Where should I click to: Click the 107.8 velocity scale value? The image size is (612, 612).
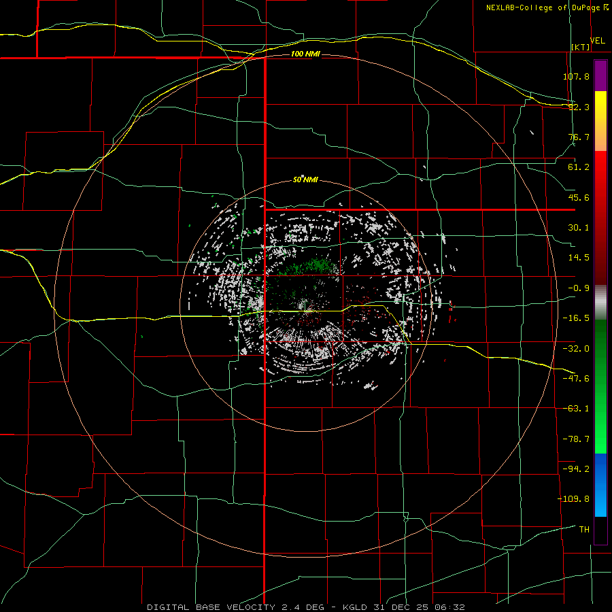click(x=576, y=76)
